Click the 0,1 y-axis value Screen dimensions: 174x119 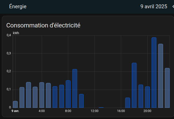pos(9,89)
